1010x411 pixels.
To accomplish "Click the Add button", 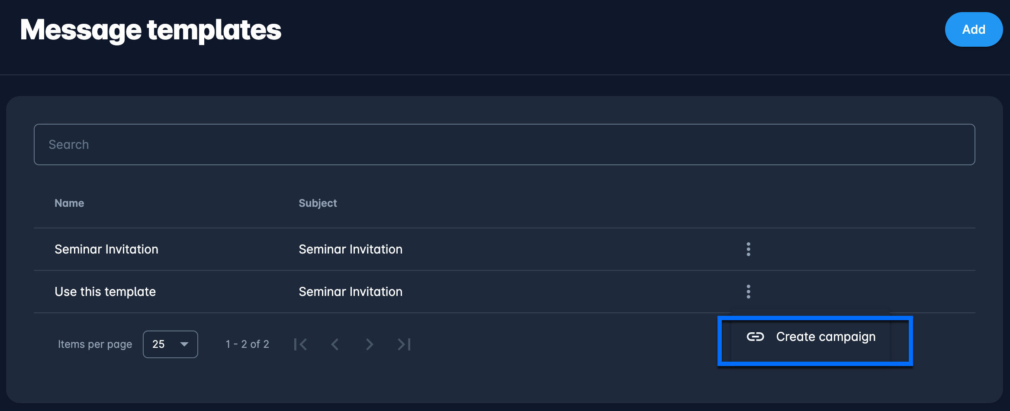I will point(973,29).
